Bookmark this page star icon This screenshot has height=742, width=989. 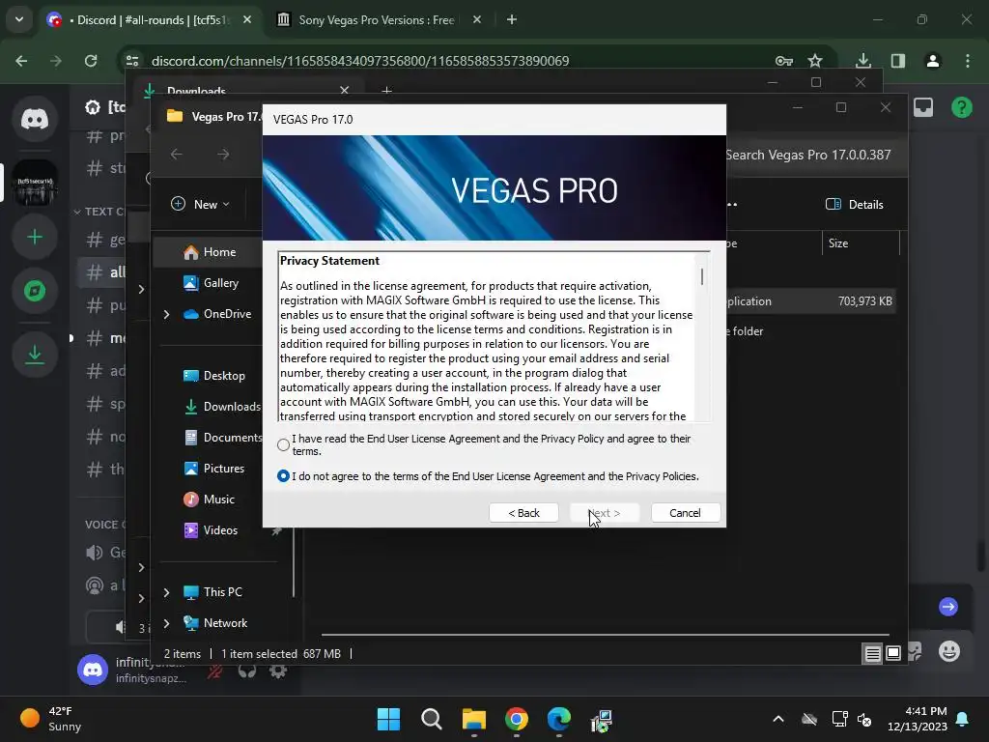pyautogui.click(x=815, y=61)
